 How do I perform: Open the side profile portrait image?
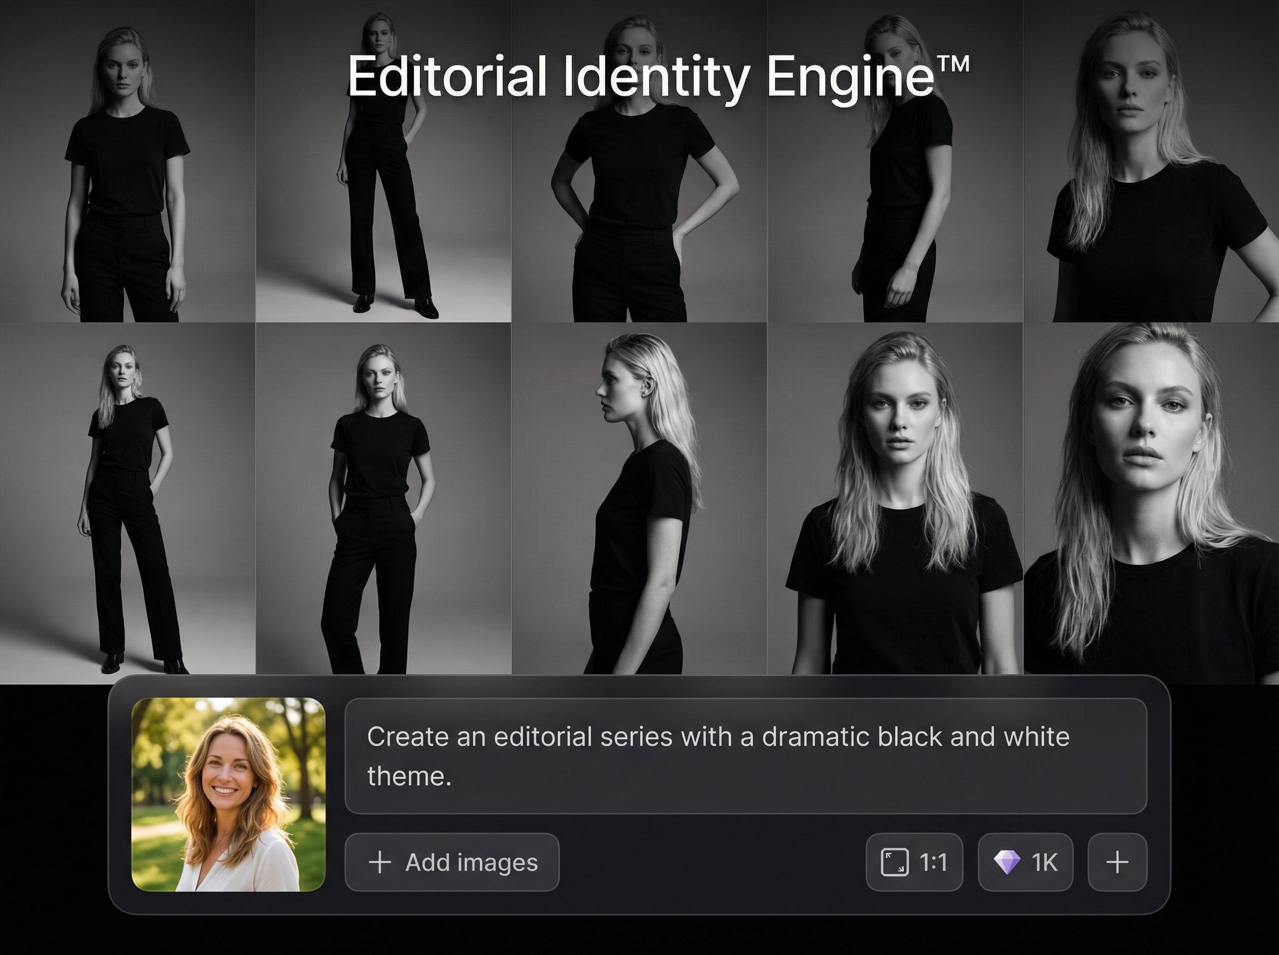click(x=639, y=498)
